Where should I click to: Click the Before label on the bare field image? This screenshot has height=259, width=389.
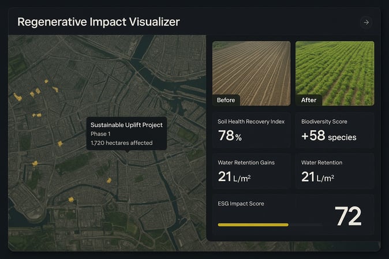[226, 100]
